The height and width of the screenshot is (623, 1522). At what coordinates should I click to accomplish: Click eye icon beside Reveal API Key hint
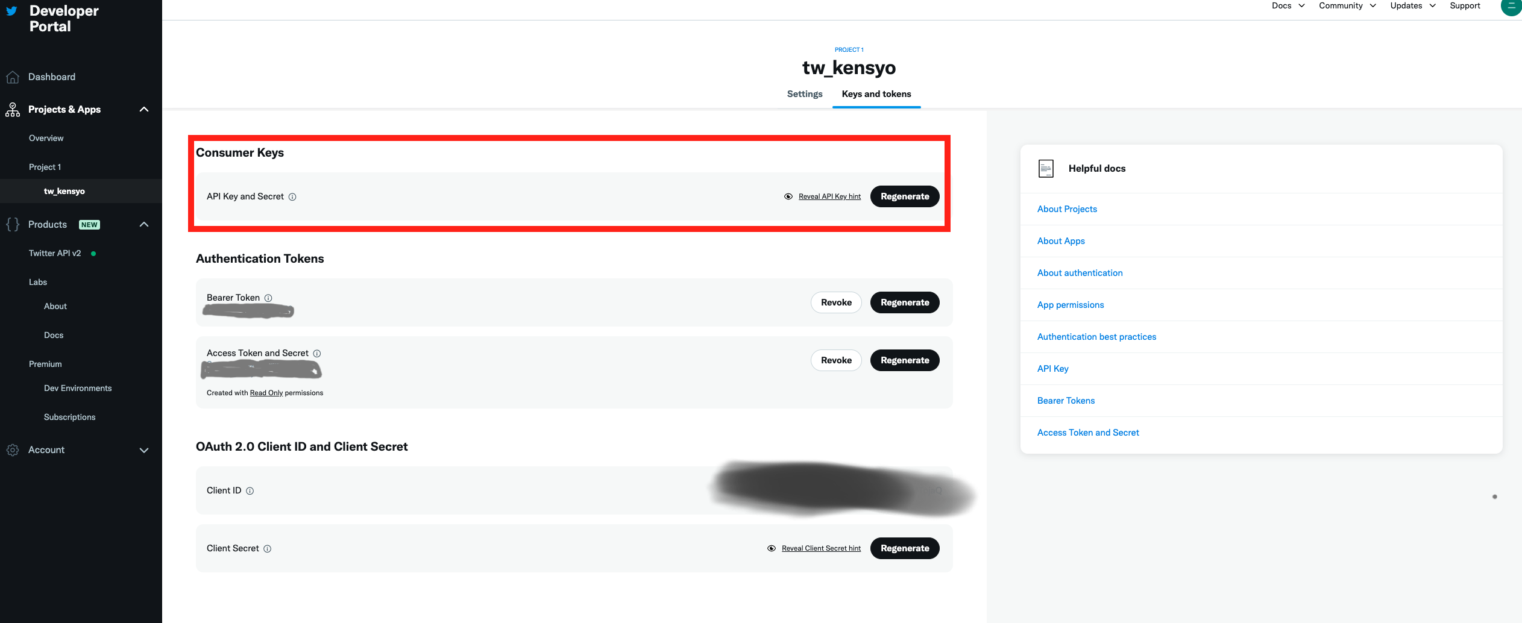point(788,196)
